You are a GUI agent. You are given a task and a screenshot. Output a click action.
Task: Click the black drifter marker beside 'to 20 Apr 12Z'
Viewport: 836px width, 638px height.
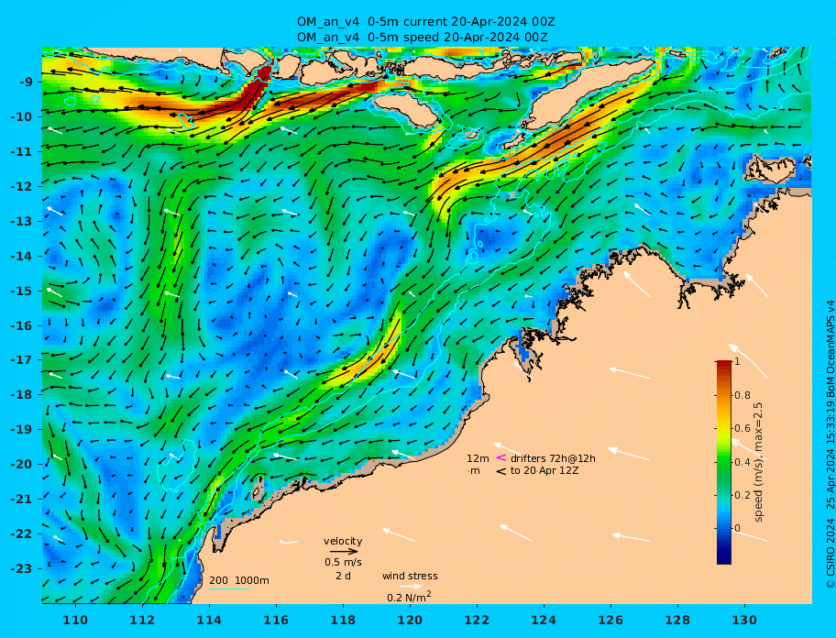click(x=501, y=471)
